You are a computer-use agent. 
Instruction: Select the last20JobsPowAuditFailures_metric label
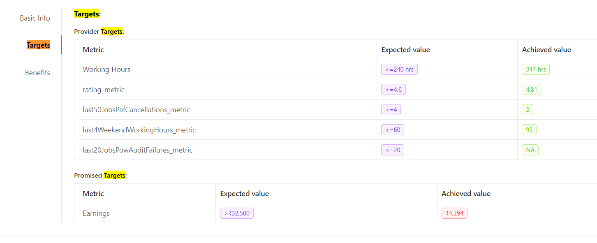(138, 150)
